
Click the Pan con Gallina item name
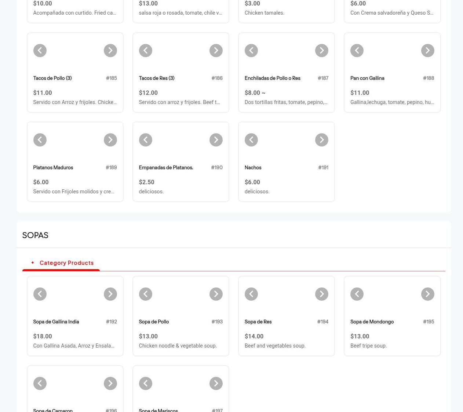point(367,78)
